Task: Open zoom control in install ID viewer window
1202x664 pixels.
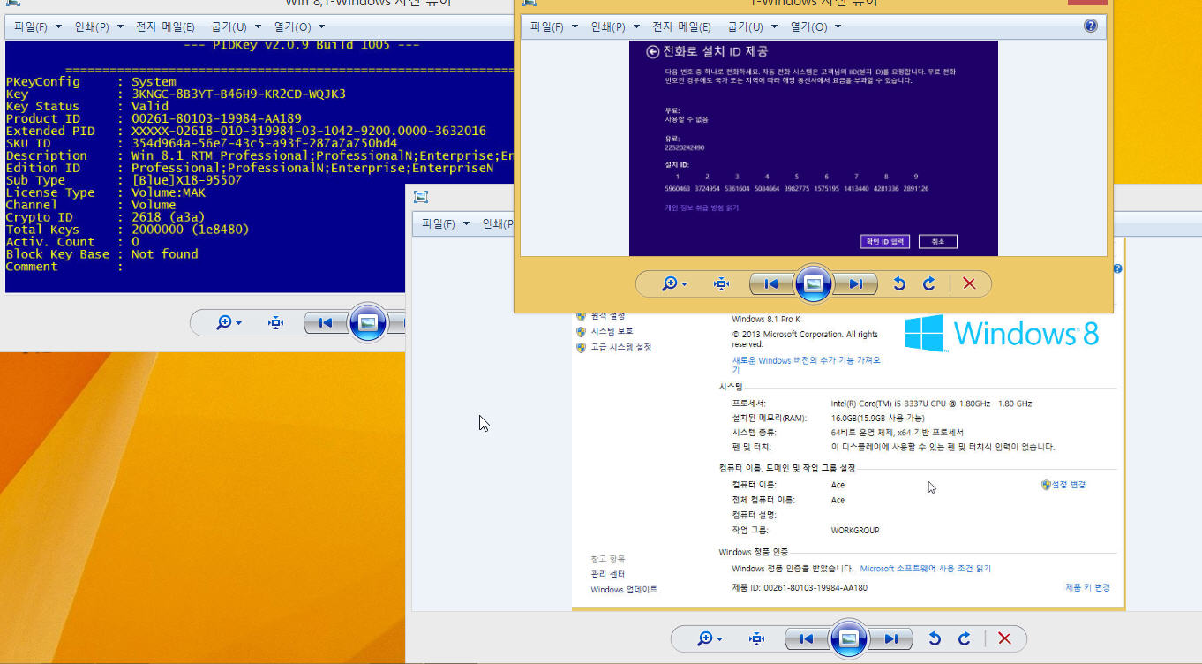Action: coord(674,283)
